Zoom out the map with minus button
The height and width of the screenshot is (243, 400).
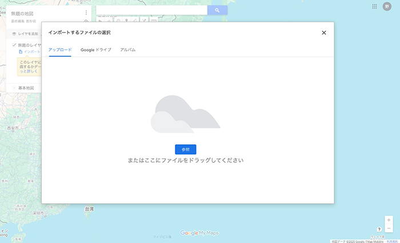tap(389, 228)
